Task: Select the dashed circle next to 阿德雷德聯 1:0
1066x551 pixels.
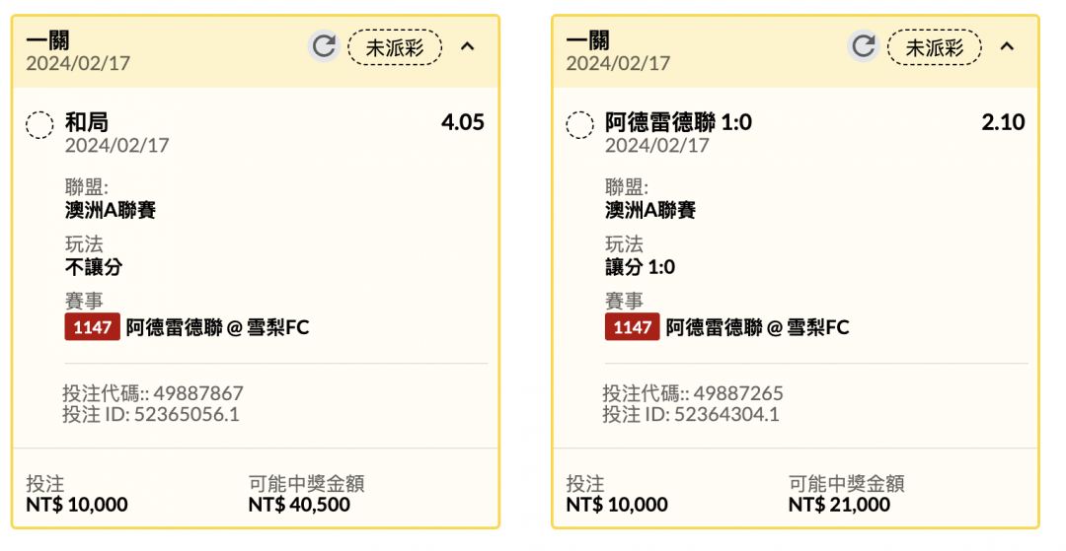Action: point(579,125)
